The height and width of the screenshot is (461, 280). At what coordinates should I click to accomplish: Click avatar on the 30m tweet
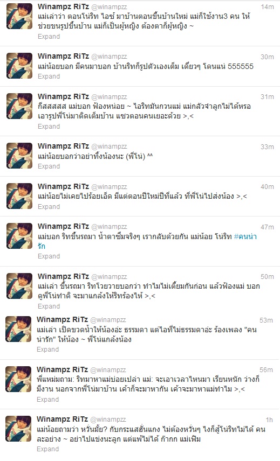point(19,66)
